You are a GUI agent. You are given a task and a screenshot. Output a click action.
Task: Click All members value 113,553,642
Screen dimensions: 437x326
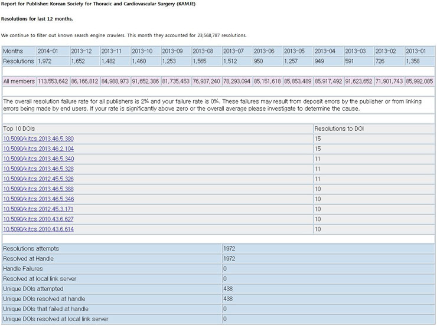coord(53,81)
